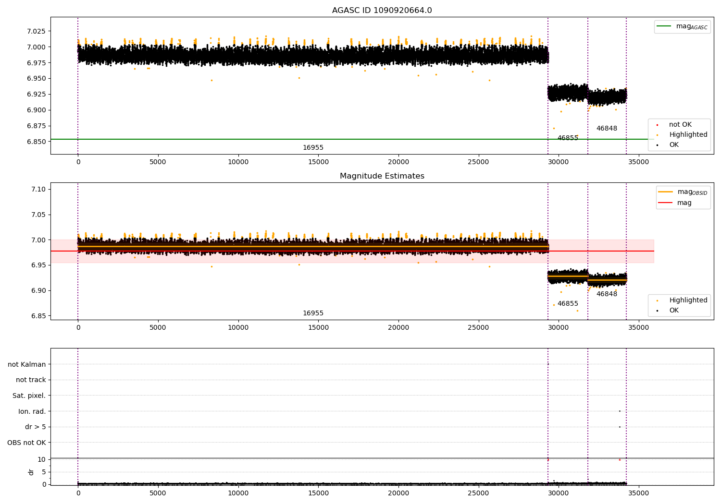Click the 46855 label in Magnitude Estimates plot
This screenshot has height=504, width=721.
(568, 304)
